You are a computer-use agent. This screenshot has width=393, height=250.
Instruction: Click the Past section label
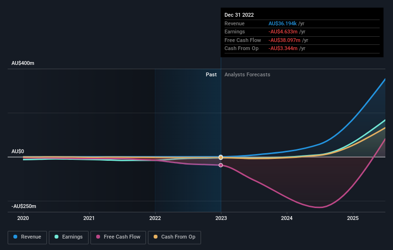point(211,74)
